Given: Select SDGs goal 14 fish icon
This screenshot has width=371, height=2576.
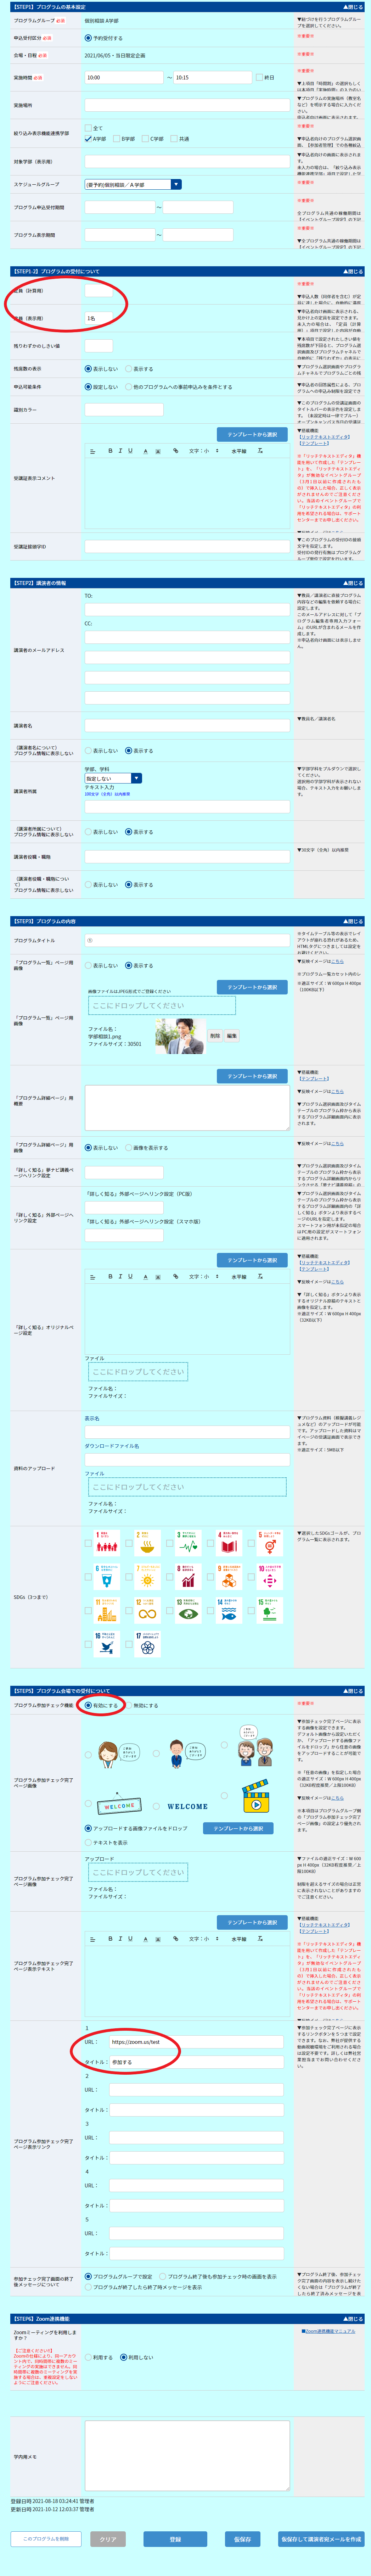Looking at the screenshot, I should 229,1610.
